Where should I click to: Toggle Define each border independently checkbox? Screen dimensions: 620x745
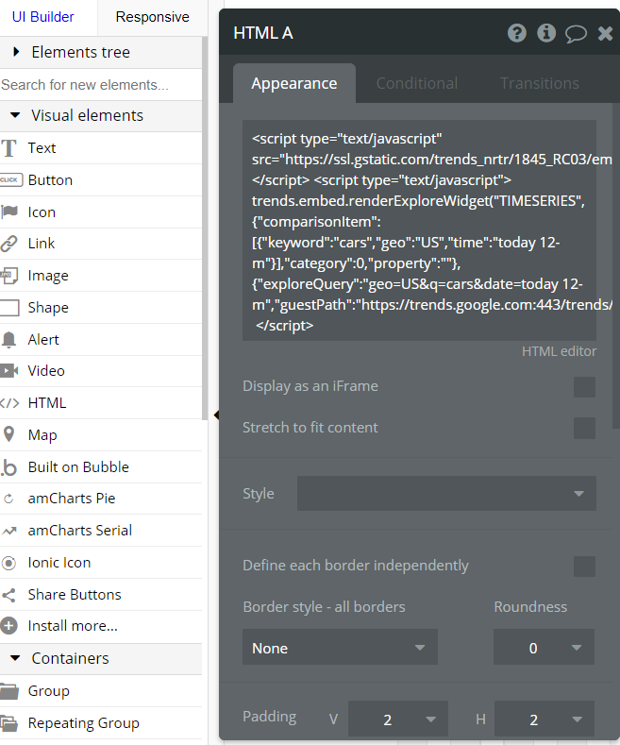point(584,567)
